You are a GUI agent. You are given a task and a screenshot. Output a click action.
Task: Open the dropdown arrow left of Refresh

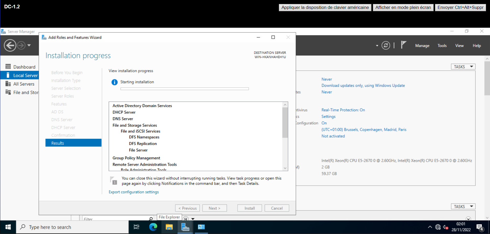pos(377,46)
